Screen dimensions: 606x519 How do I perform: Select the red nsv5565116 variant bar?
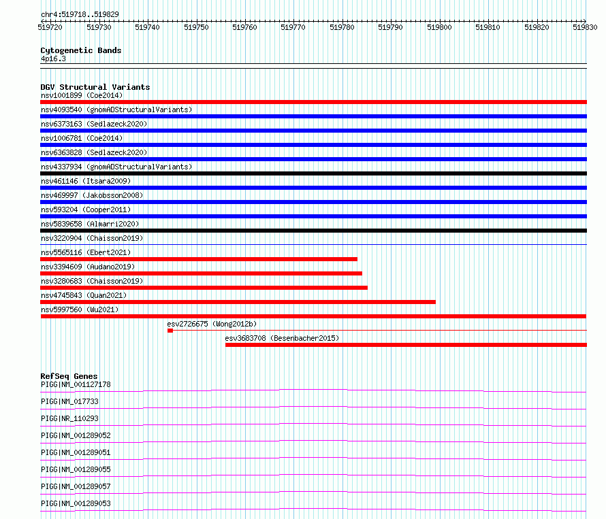coord(199,259)
